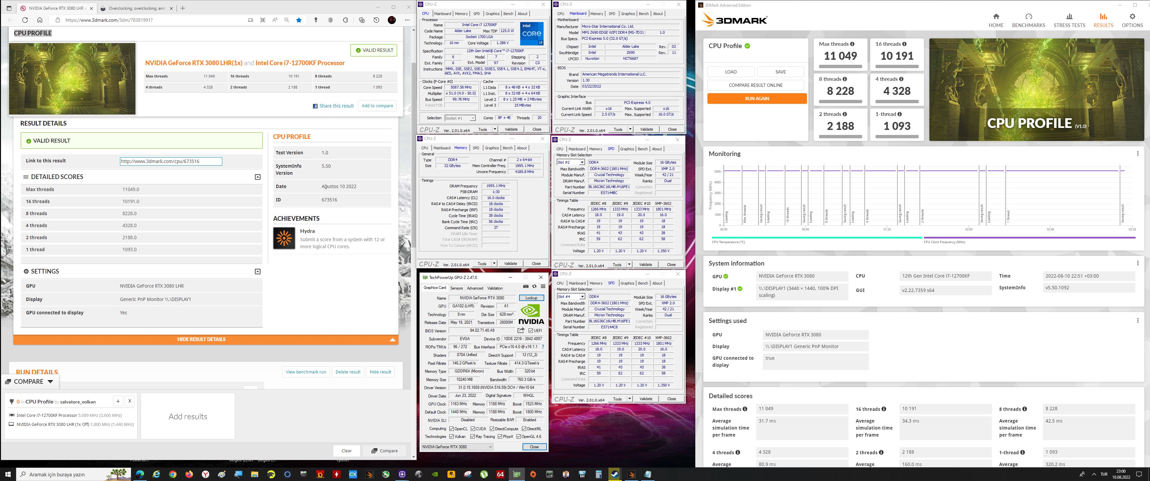Open Tools dropdown arrow in CPU-Z CPU window
The width and height of the screenshot is (1150, 481).
pyautogui.click(x=495, y=129)
